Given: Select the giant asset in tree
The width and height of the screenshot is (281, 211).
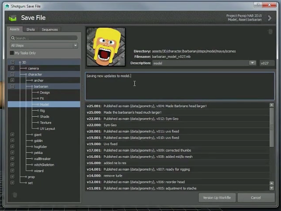Looking at the screenshot, I should point(38,135).
